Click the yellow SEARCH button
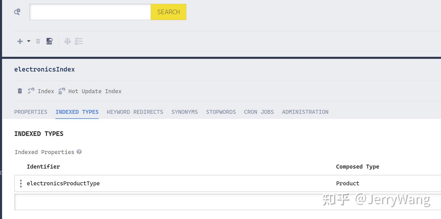Screen dimensions: 441x219 click(168, 12)
